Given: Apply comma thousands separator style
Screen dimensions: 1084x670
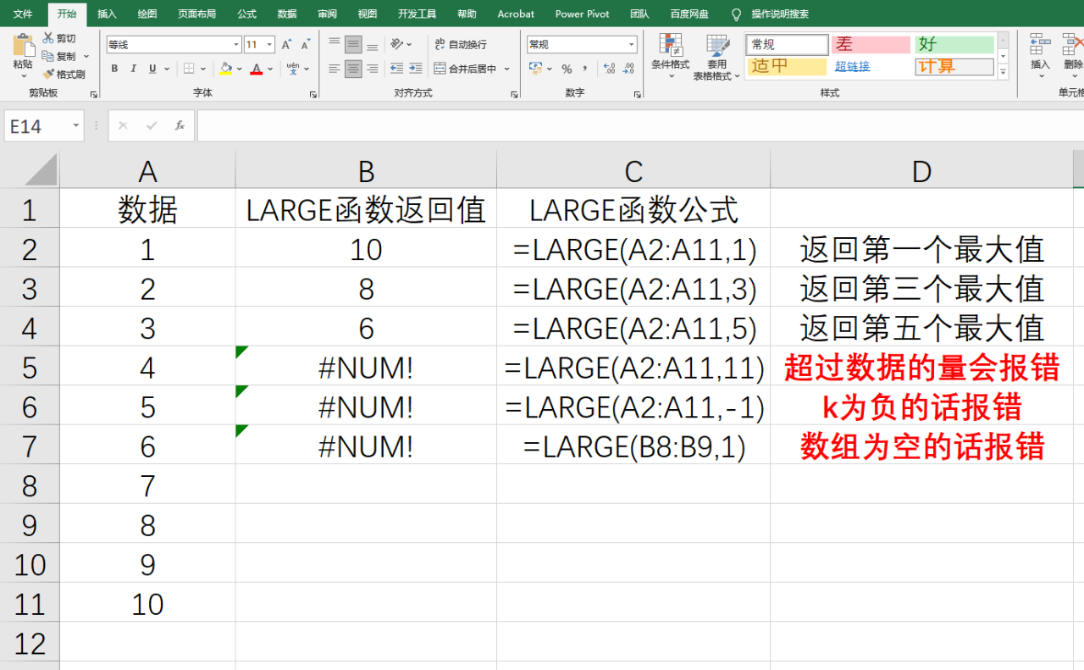Looking at the screenshot, I should [x=586, y=69].
